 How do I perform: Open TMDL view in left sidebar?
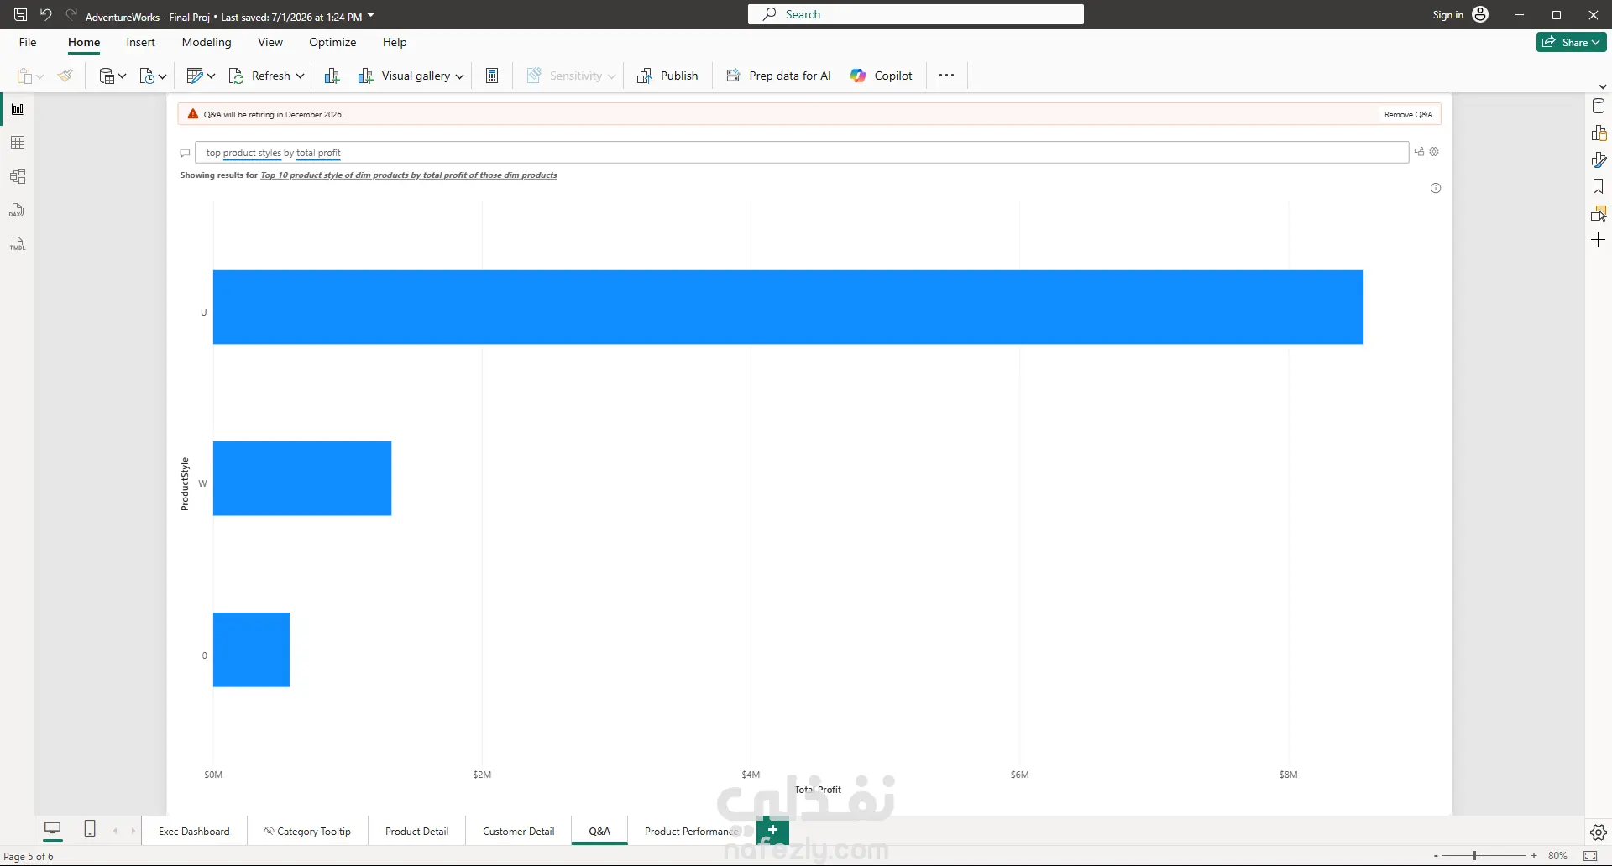tap(18, 243)
